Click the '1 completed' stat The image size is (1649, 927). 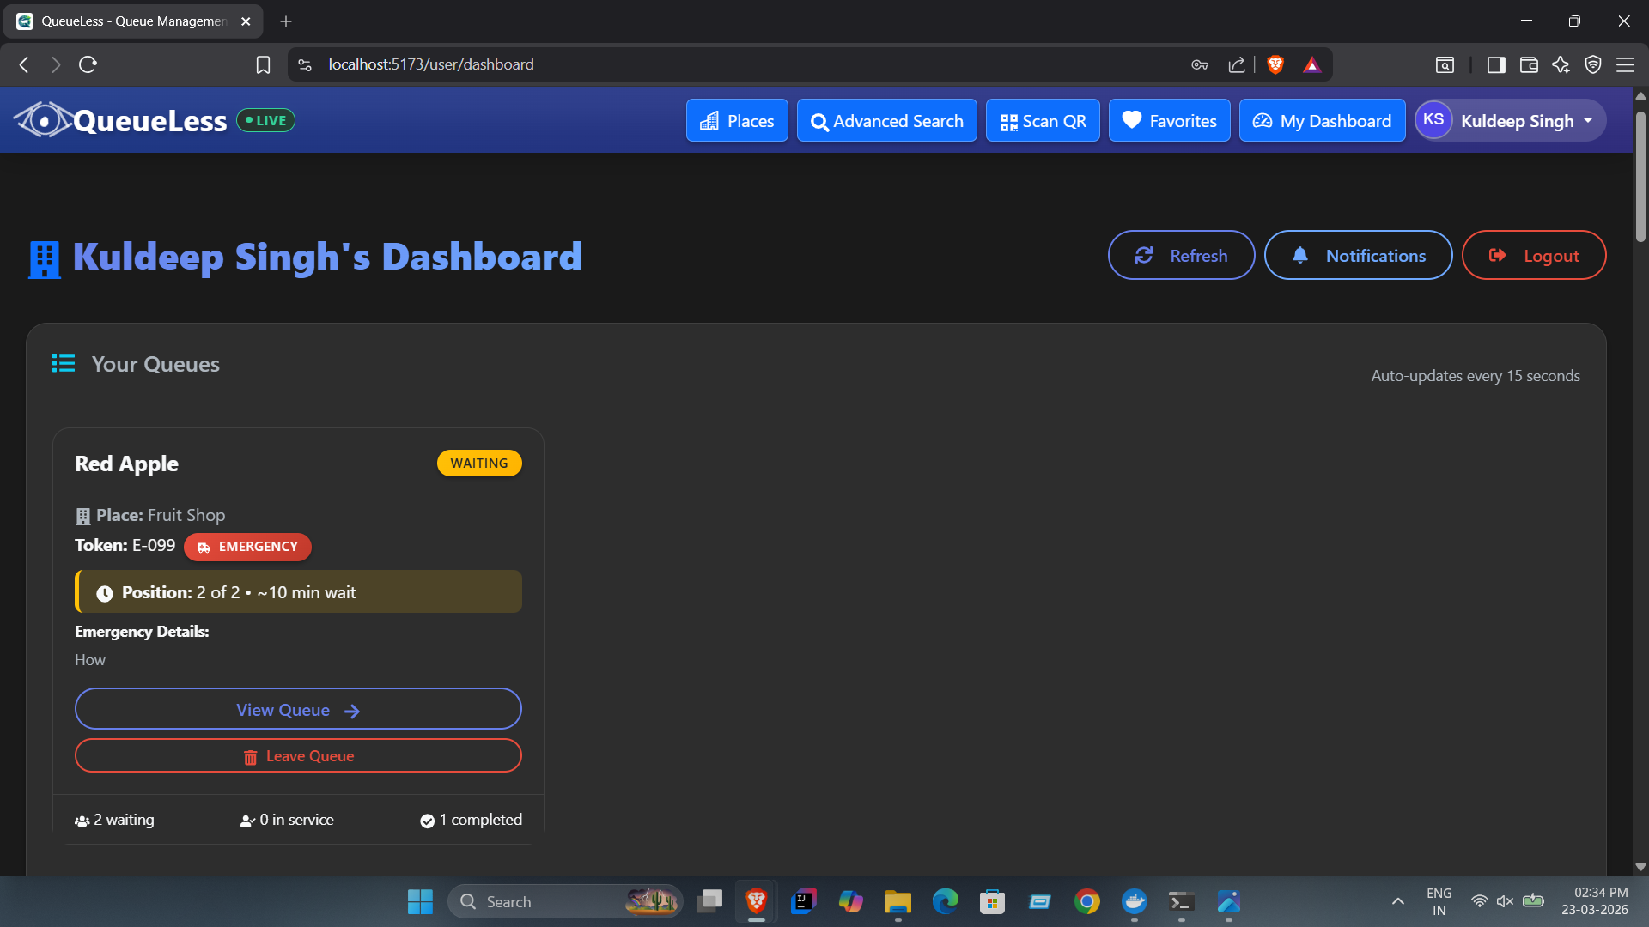click(x=471, y=820)
